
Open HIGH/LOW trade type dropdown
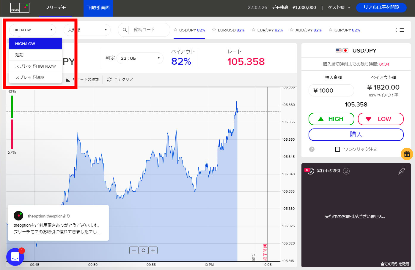(33, 30)
